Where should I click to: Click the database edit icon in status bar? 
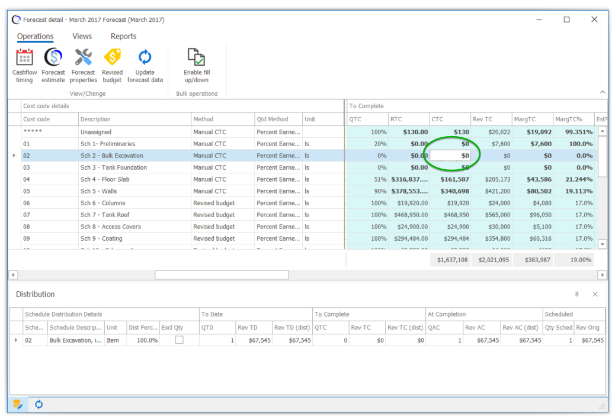pos(18,404)
